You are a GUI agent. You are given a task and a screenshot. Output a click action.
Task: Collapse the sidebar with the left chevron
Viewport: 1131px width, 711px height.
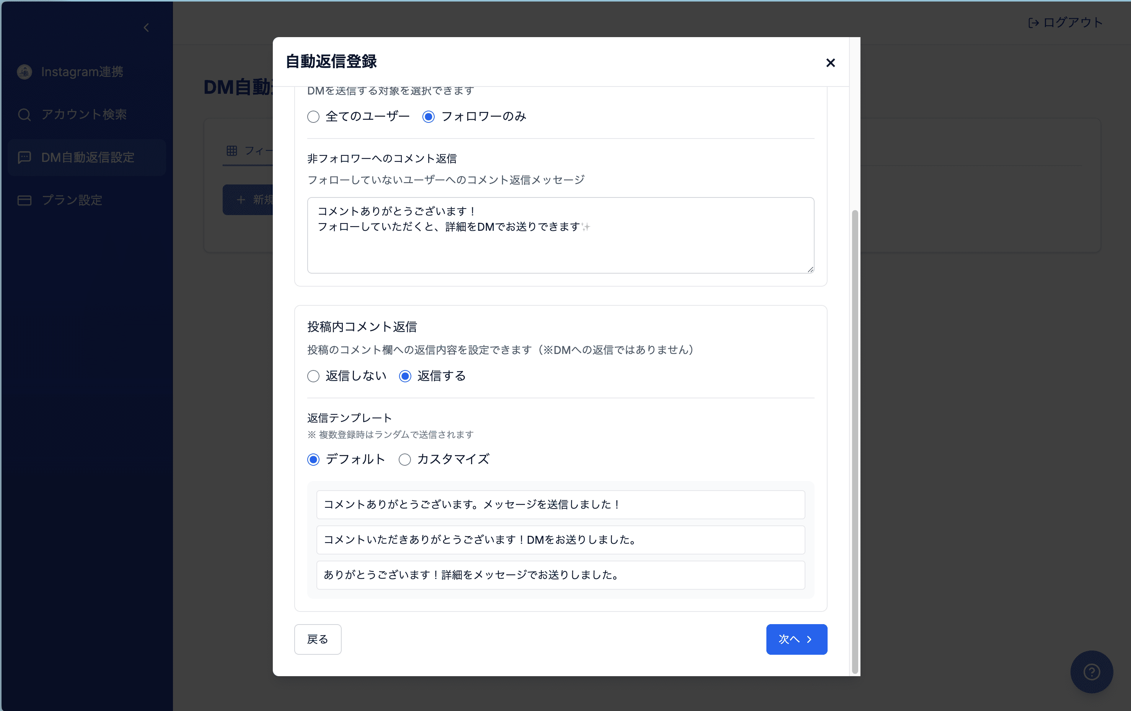point(146,27)
